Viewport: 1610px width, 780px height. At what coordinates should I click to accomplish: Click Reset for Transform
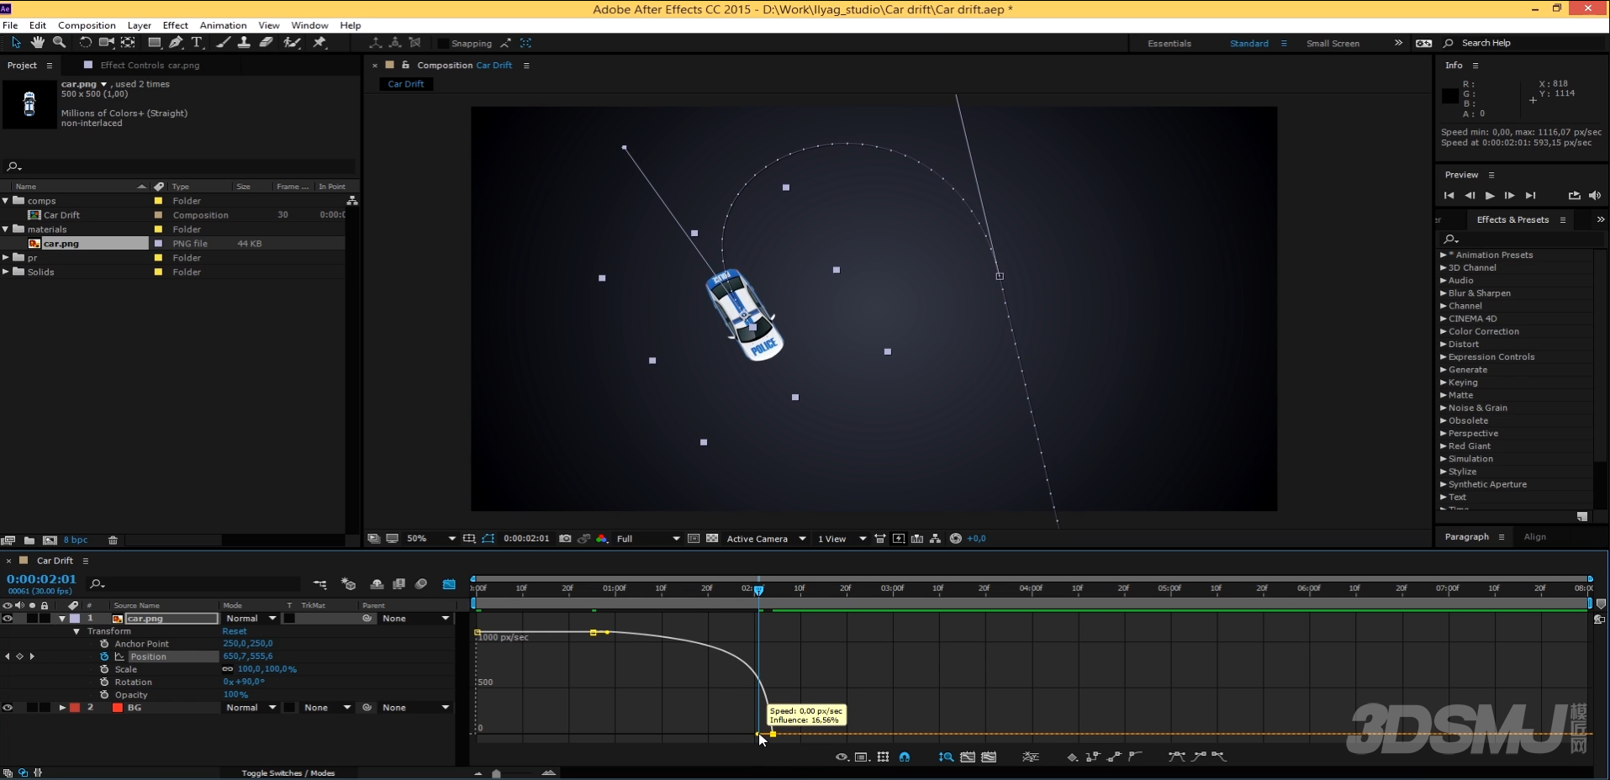click(x=235, y=631)
